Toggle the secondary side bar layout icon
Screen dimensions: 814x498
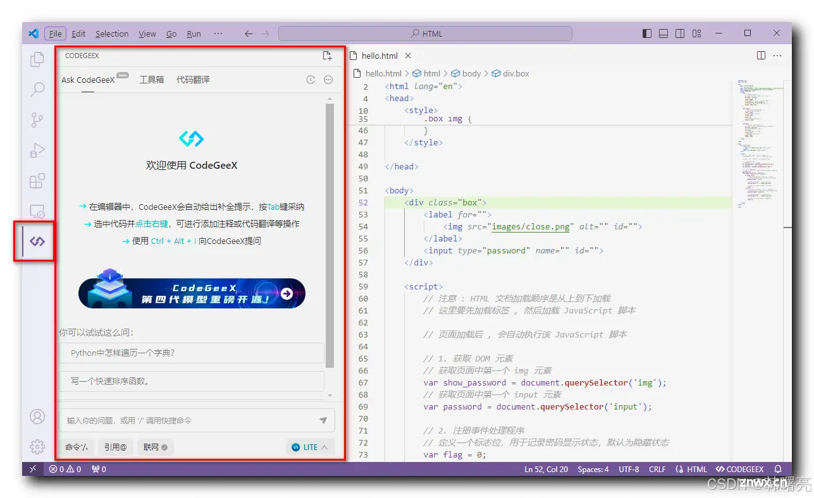(x=680, y=33)
